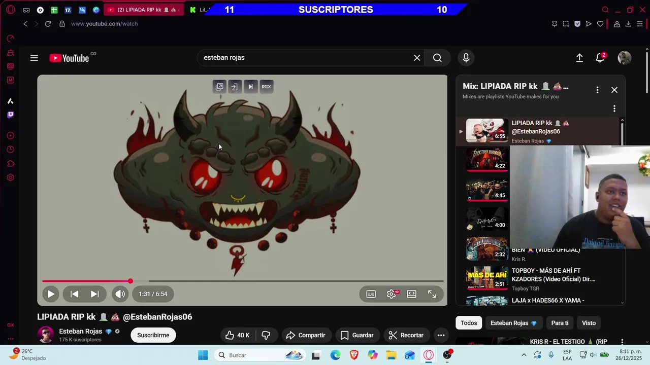Screen dimensions: 650x365
Task: Subscribe with the Suscribirme button
Action: point(153,335)
